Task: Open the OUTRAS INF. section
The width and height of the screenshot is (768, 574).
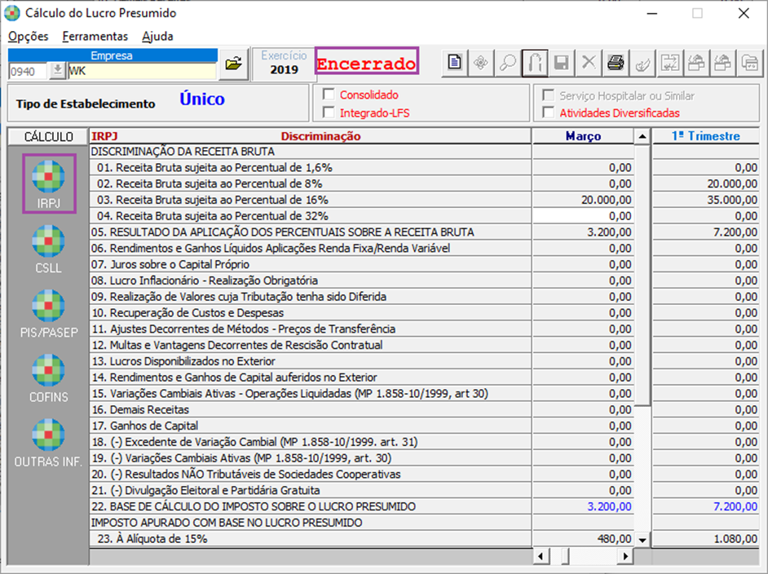Action: coord(48,443)
